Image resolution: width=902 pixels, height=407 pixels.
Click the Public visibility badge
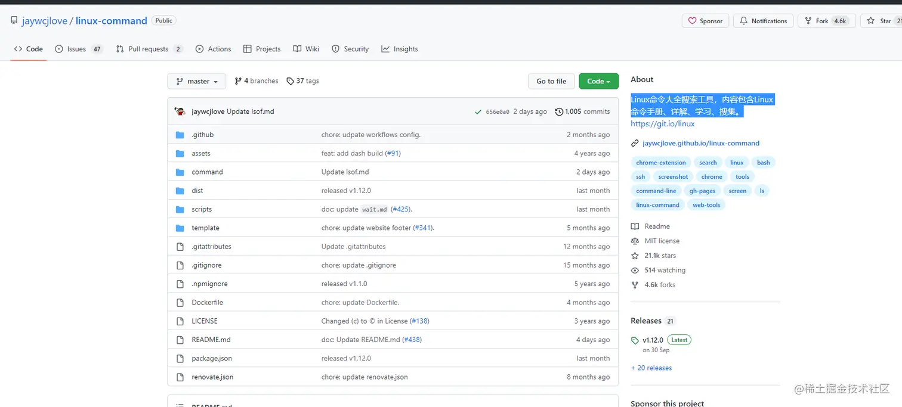point(163,20)
